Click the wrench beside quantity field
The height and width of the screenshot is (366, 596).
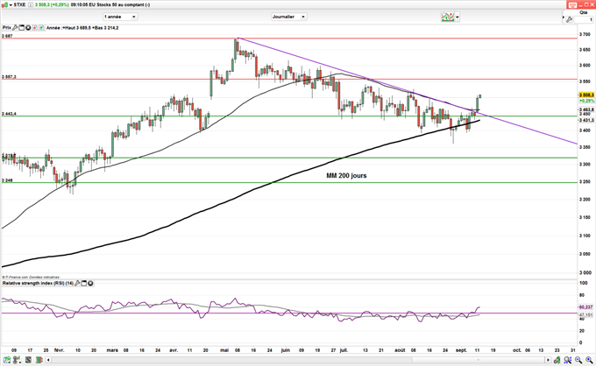click(x=570, y=19)
